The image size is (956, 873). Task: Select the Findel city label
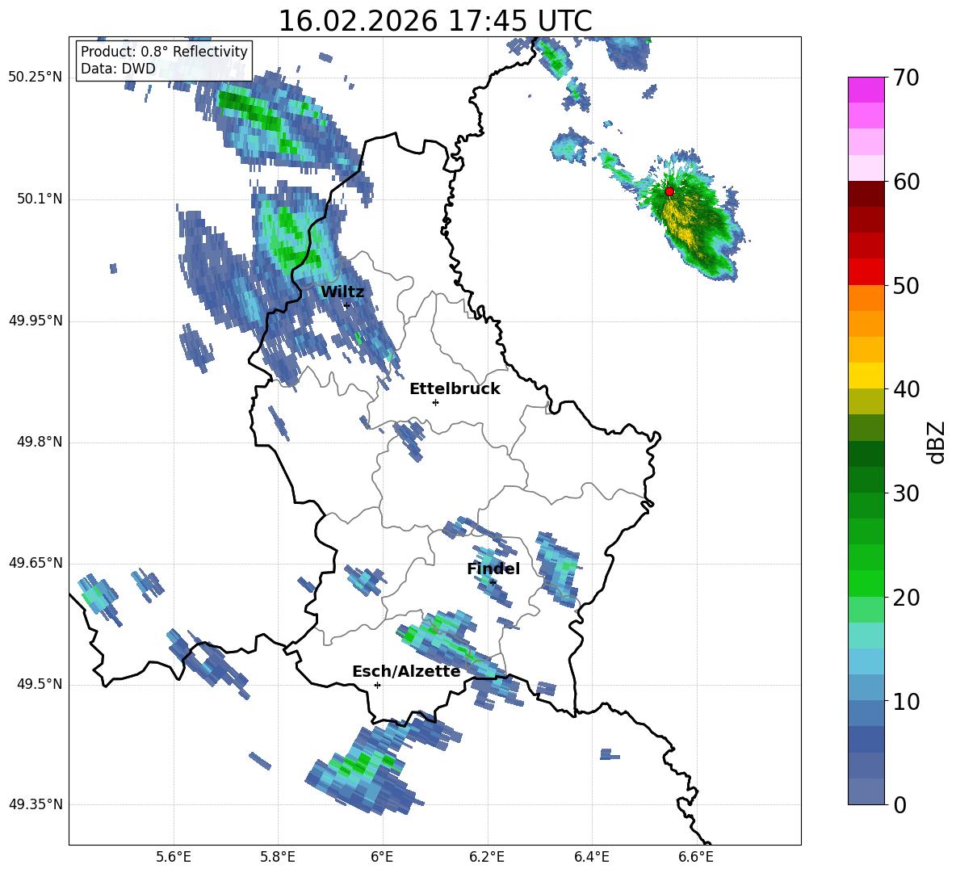point(493,569)
